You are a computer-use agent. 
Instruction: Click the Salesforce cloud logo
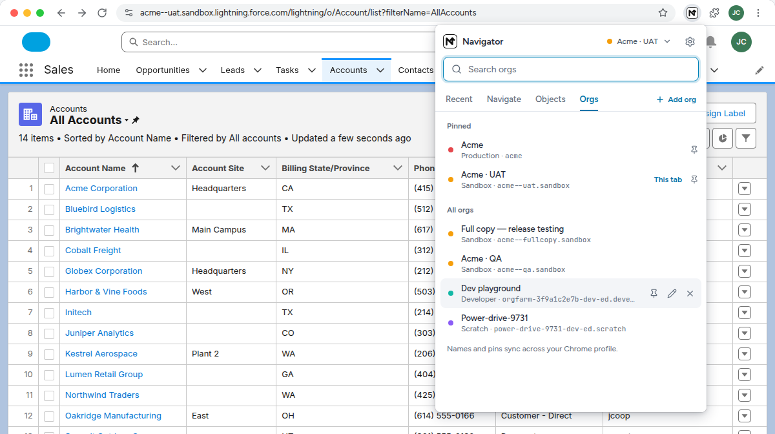click(36, 42)
